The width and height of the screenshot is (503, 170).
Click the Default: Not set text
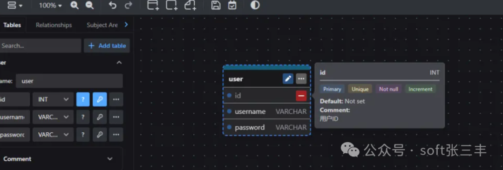click(342, 101)
